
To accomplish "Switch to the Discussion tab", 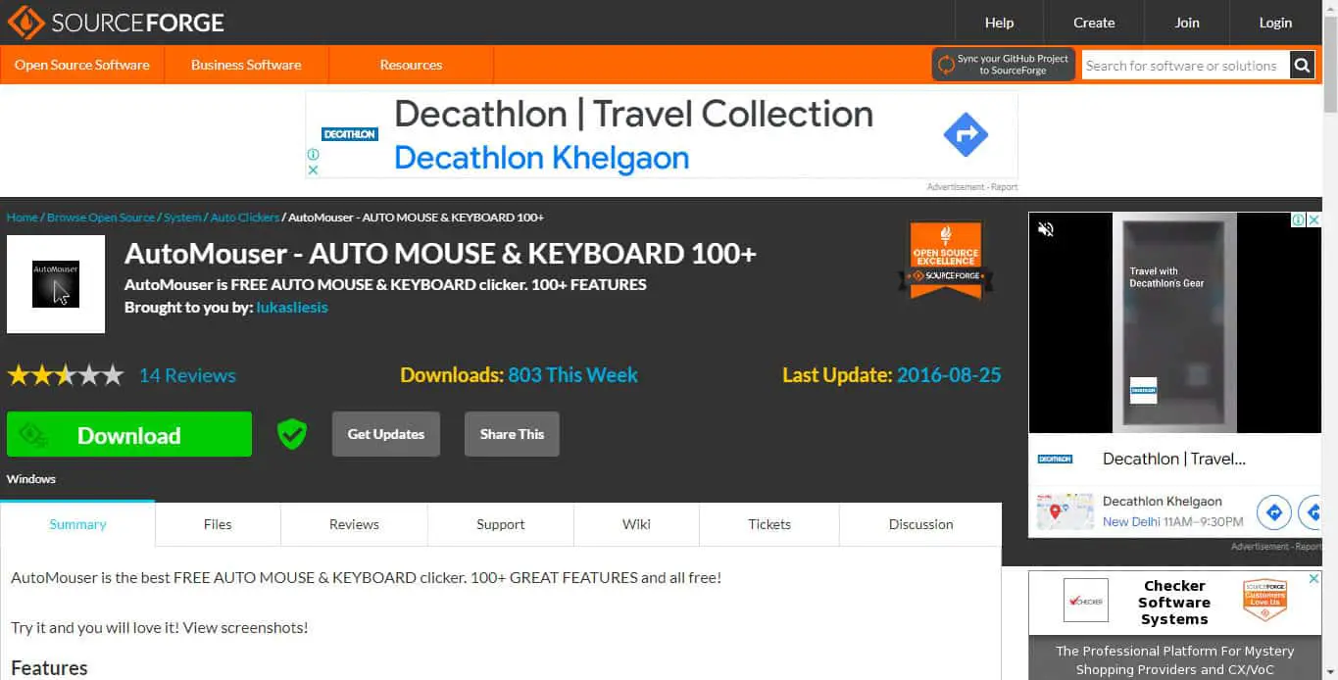I will pyautogui.click(x=920, y=524).
